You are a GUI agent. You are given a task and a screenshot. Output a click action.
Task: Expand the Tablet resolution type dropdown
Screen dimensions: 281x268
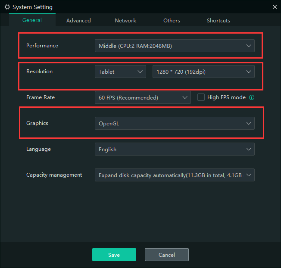120,72
